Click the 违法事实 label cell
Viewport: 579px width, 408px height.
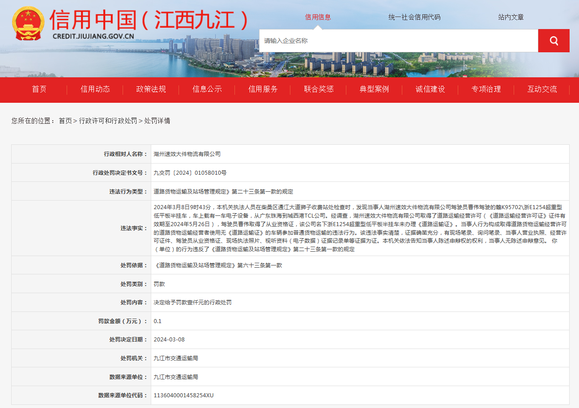pos(81,228)
